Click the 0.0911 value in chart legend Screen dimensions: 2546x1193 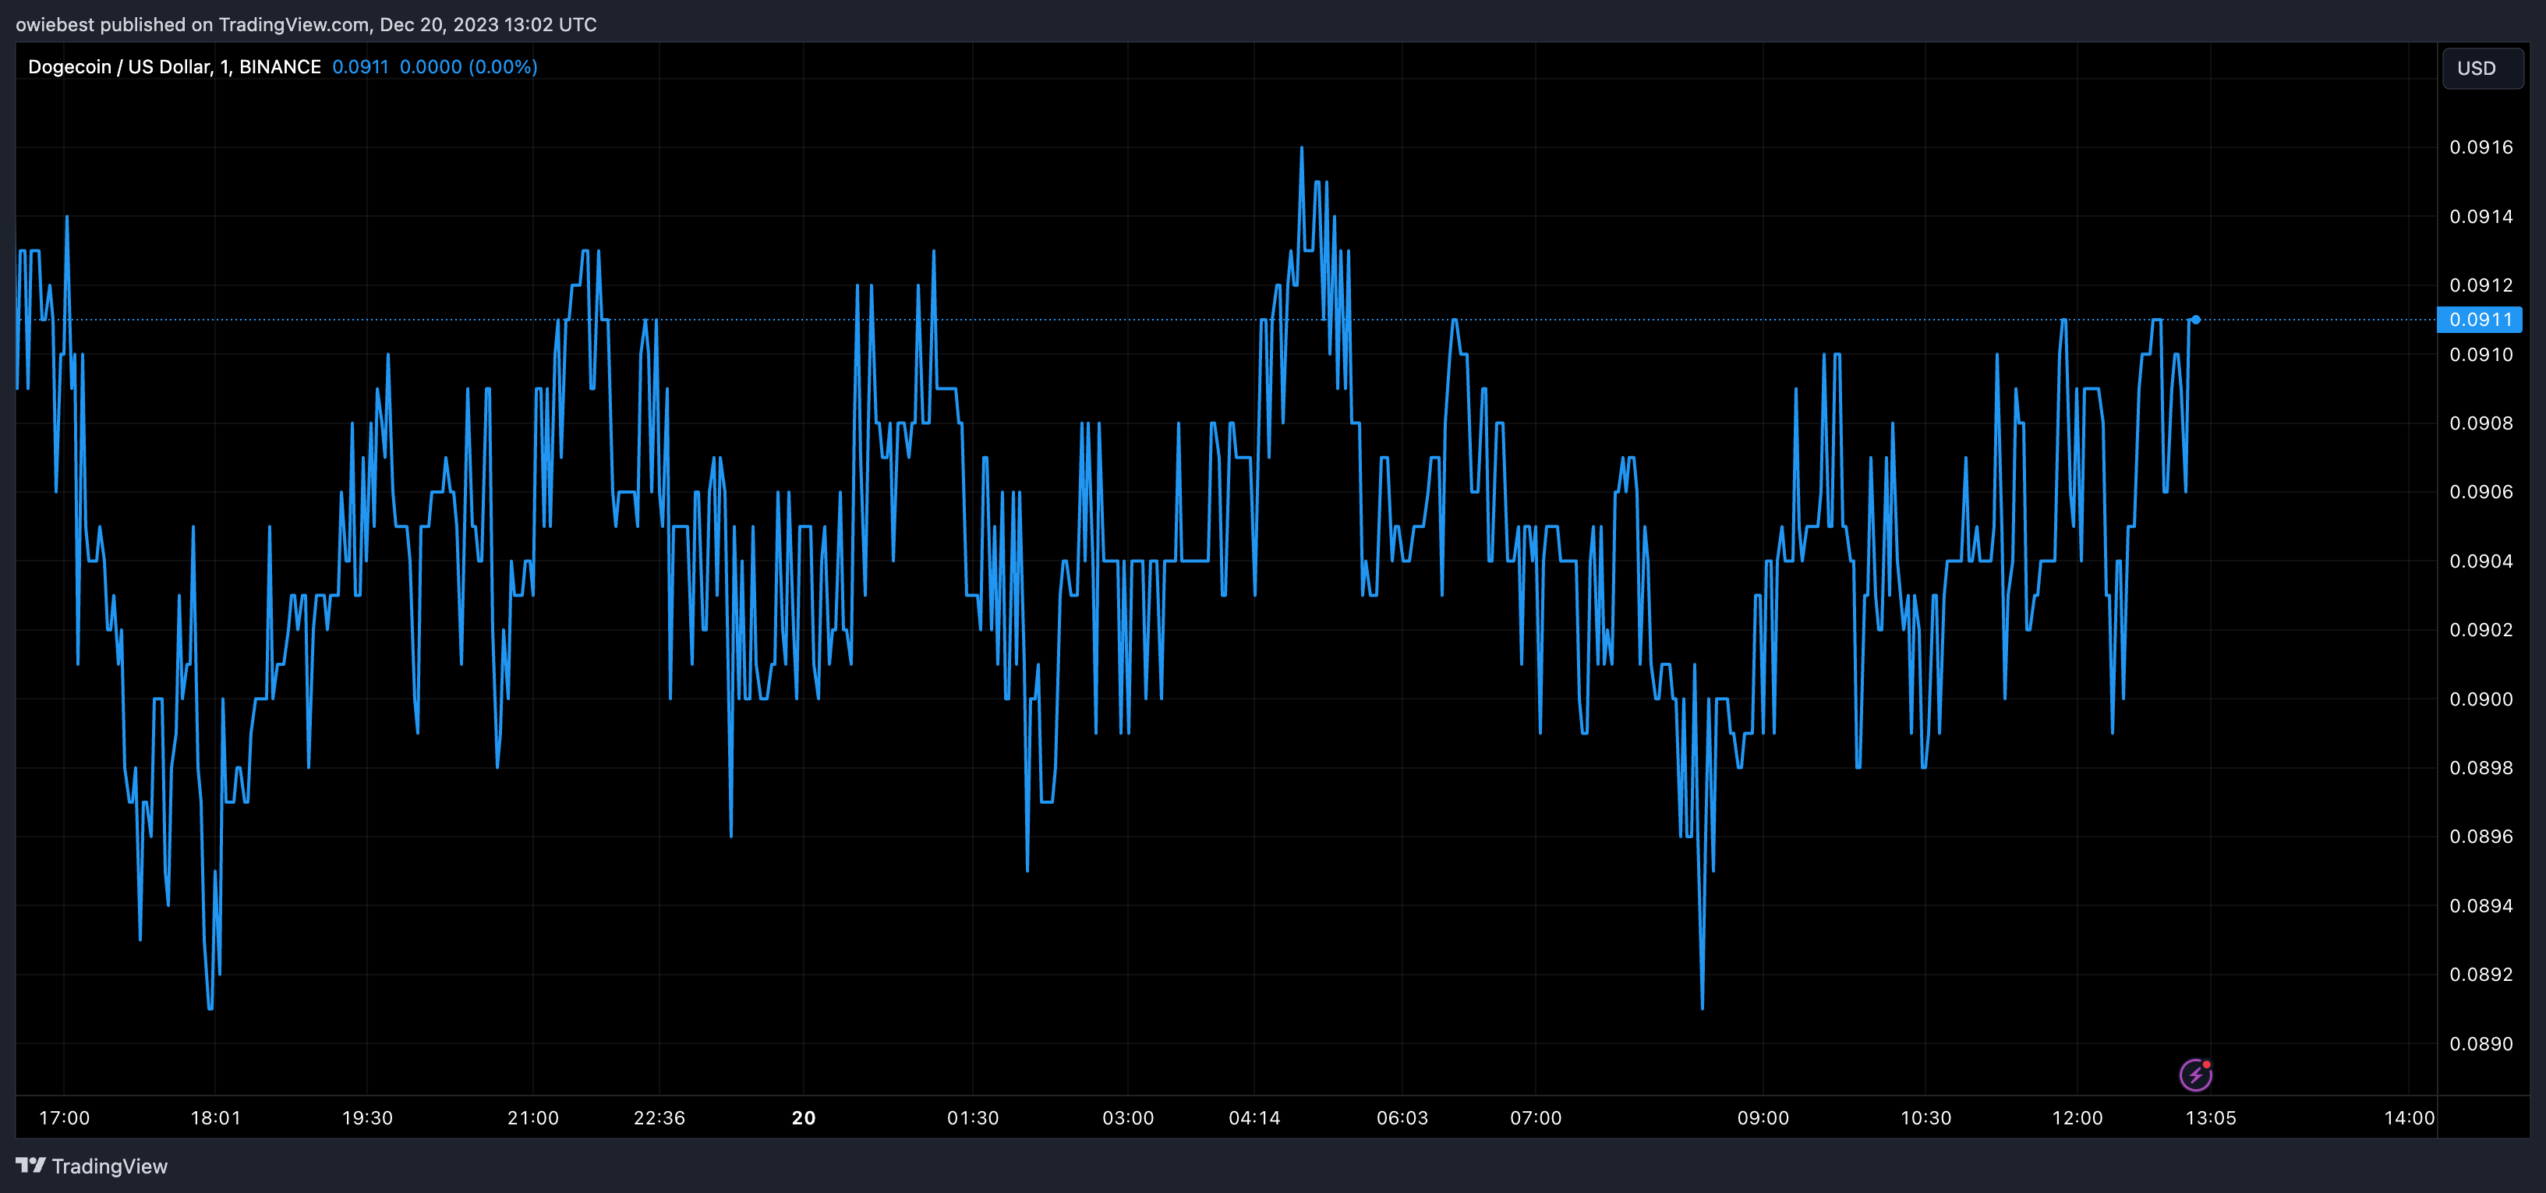360,66
